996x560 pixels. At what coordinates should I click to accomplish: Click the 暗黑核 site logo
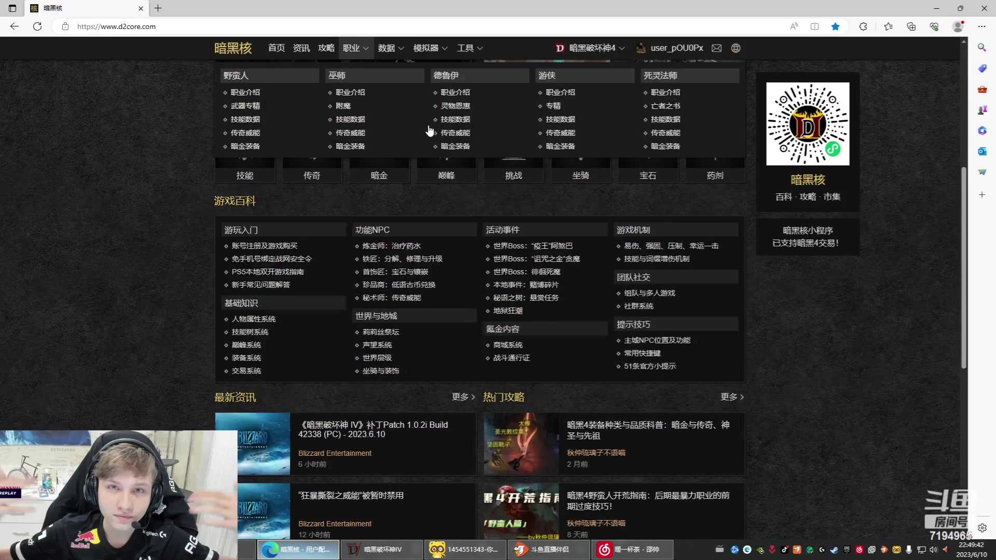coord(233,48)
